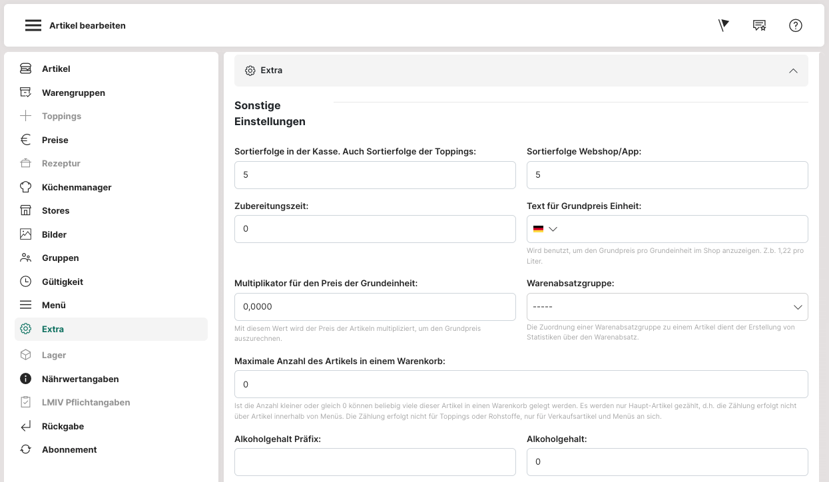Click the flag icon in header
Screen dimensions: 829x482
(724, 25)
